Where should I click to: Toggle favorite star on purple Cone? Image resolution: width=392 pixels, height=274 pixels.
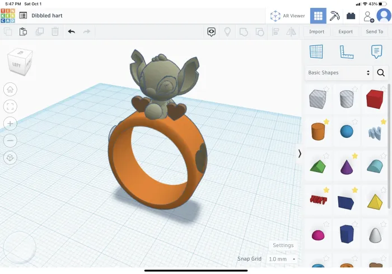354,156
